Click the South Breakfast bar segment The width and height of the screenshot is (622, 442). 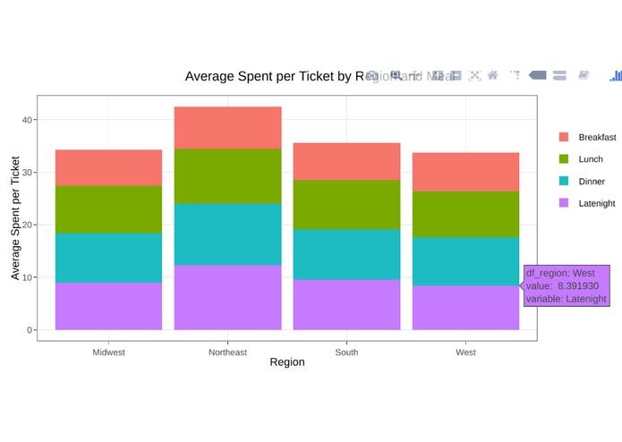click(x=346, y=162)
